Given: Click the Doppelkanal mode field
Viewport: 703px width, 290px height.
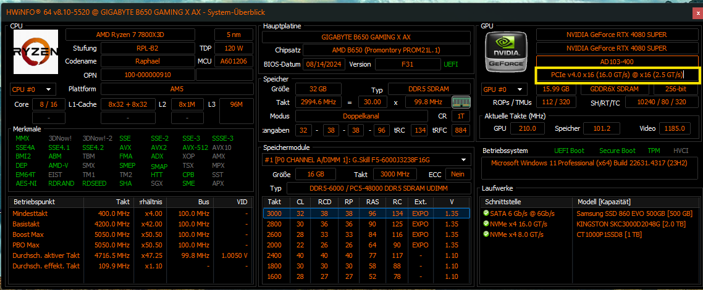Looking at the screenshot, I should coord(361,116).
